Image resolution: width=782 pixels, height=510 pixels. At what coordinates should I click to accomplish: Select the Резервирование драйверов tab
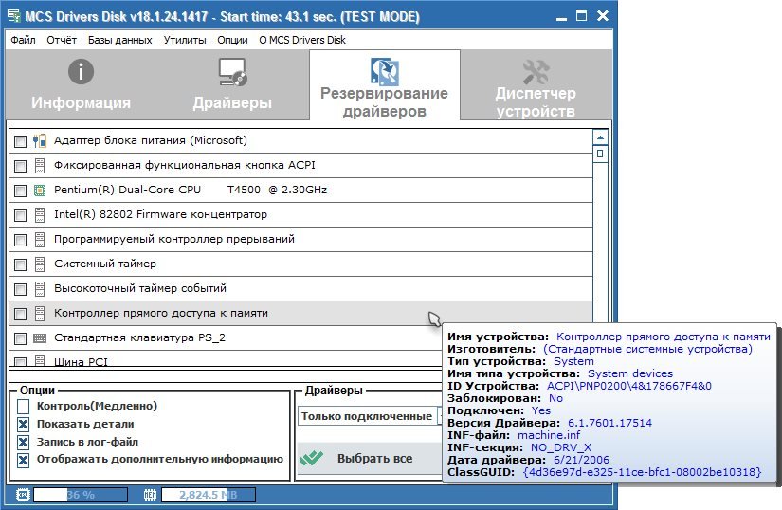(385, 84)
